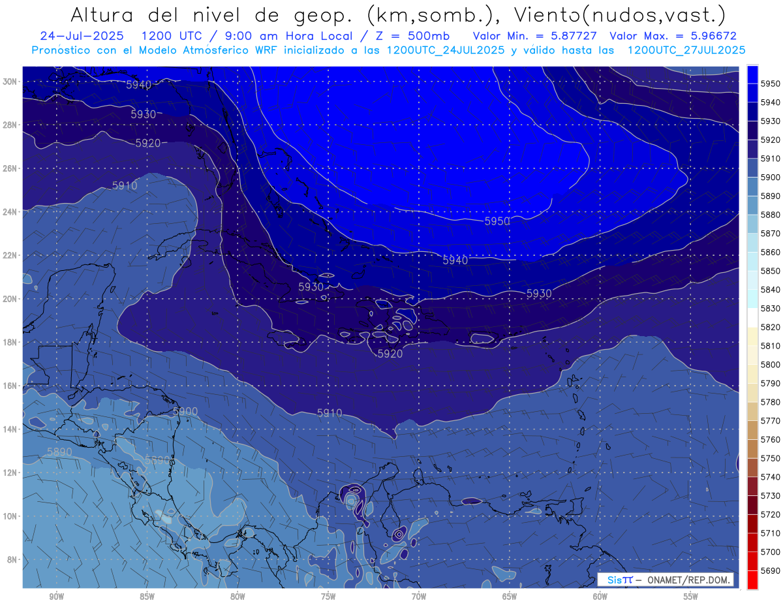The image size is (783, 605).
Task: Click the '16N' latitude axis label
Action: pos(9,385)
